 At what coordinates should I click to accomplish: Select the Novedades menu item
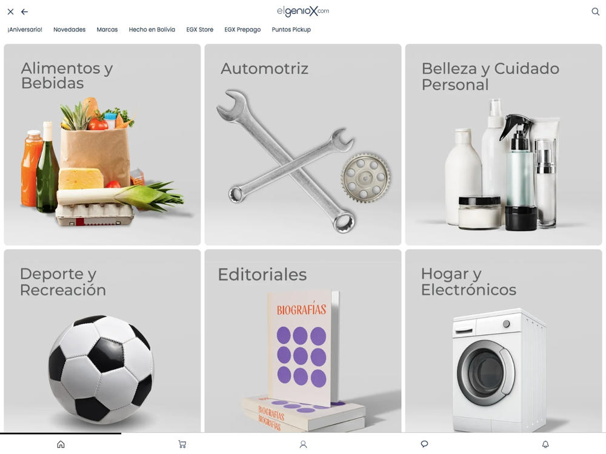(x=69, y=30)
